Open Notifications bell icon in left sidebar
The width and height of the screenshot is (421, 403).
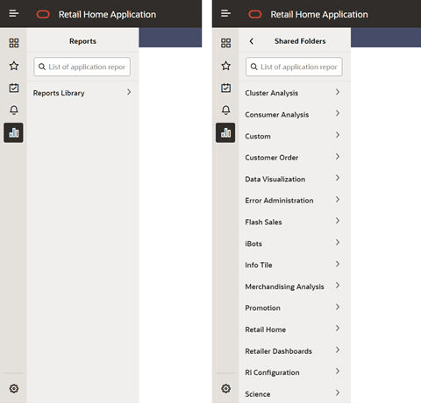(x=14, y=110)
